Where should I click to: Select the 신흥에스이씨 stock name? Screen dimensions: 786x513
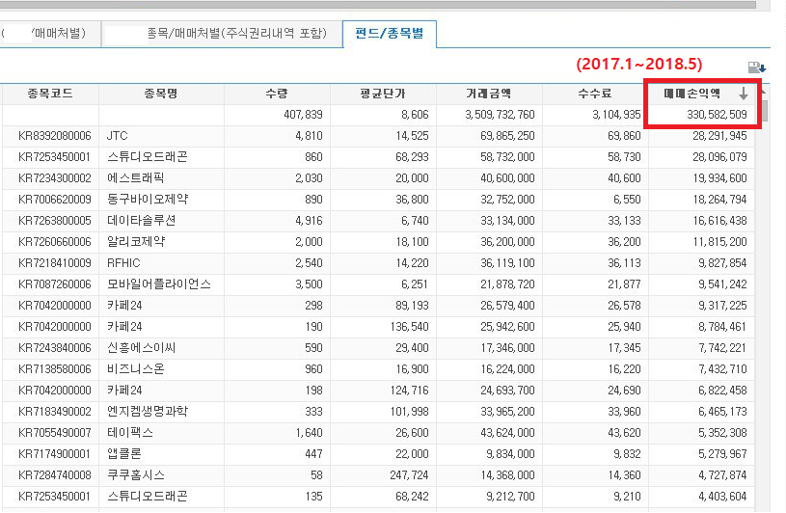pos(142,348)
